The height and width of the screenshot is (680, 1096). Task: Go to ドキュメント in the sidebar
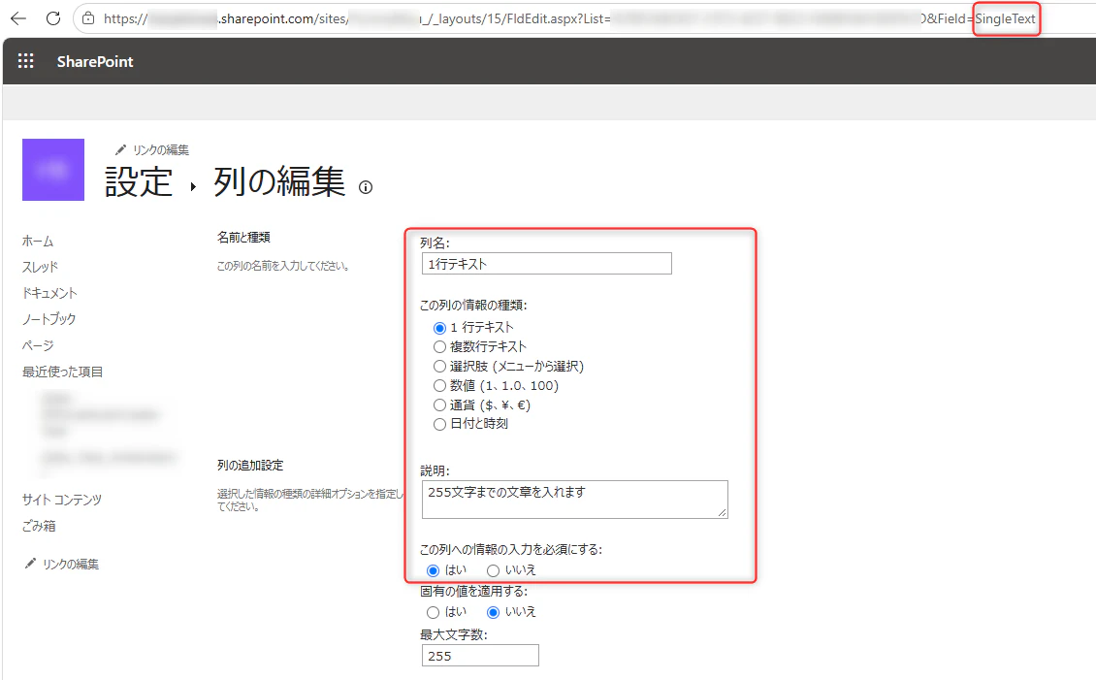[49, 293]
